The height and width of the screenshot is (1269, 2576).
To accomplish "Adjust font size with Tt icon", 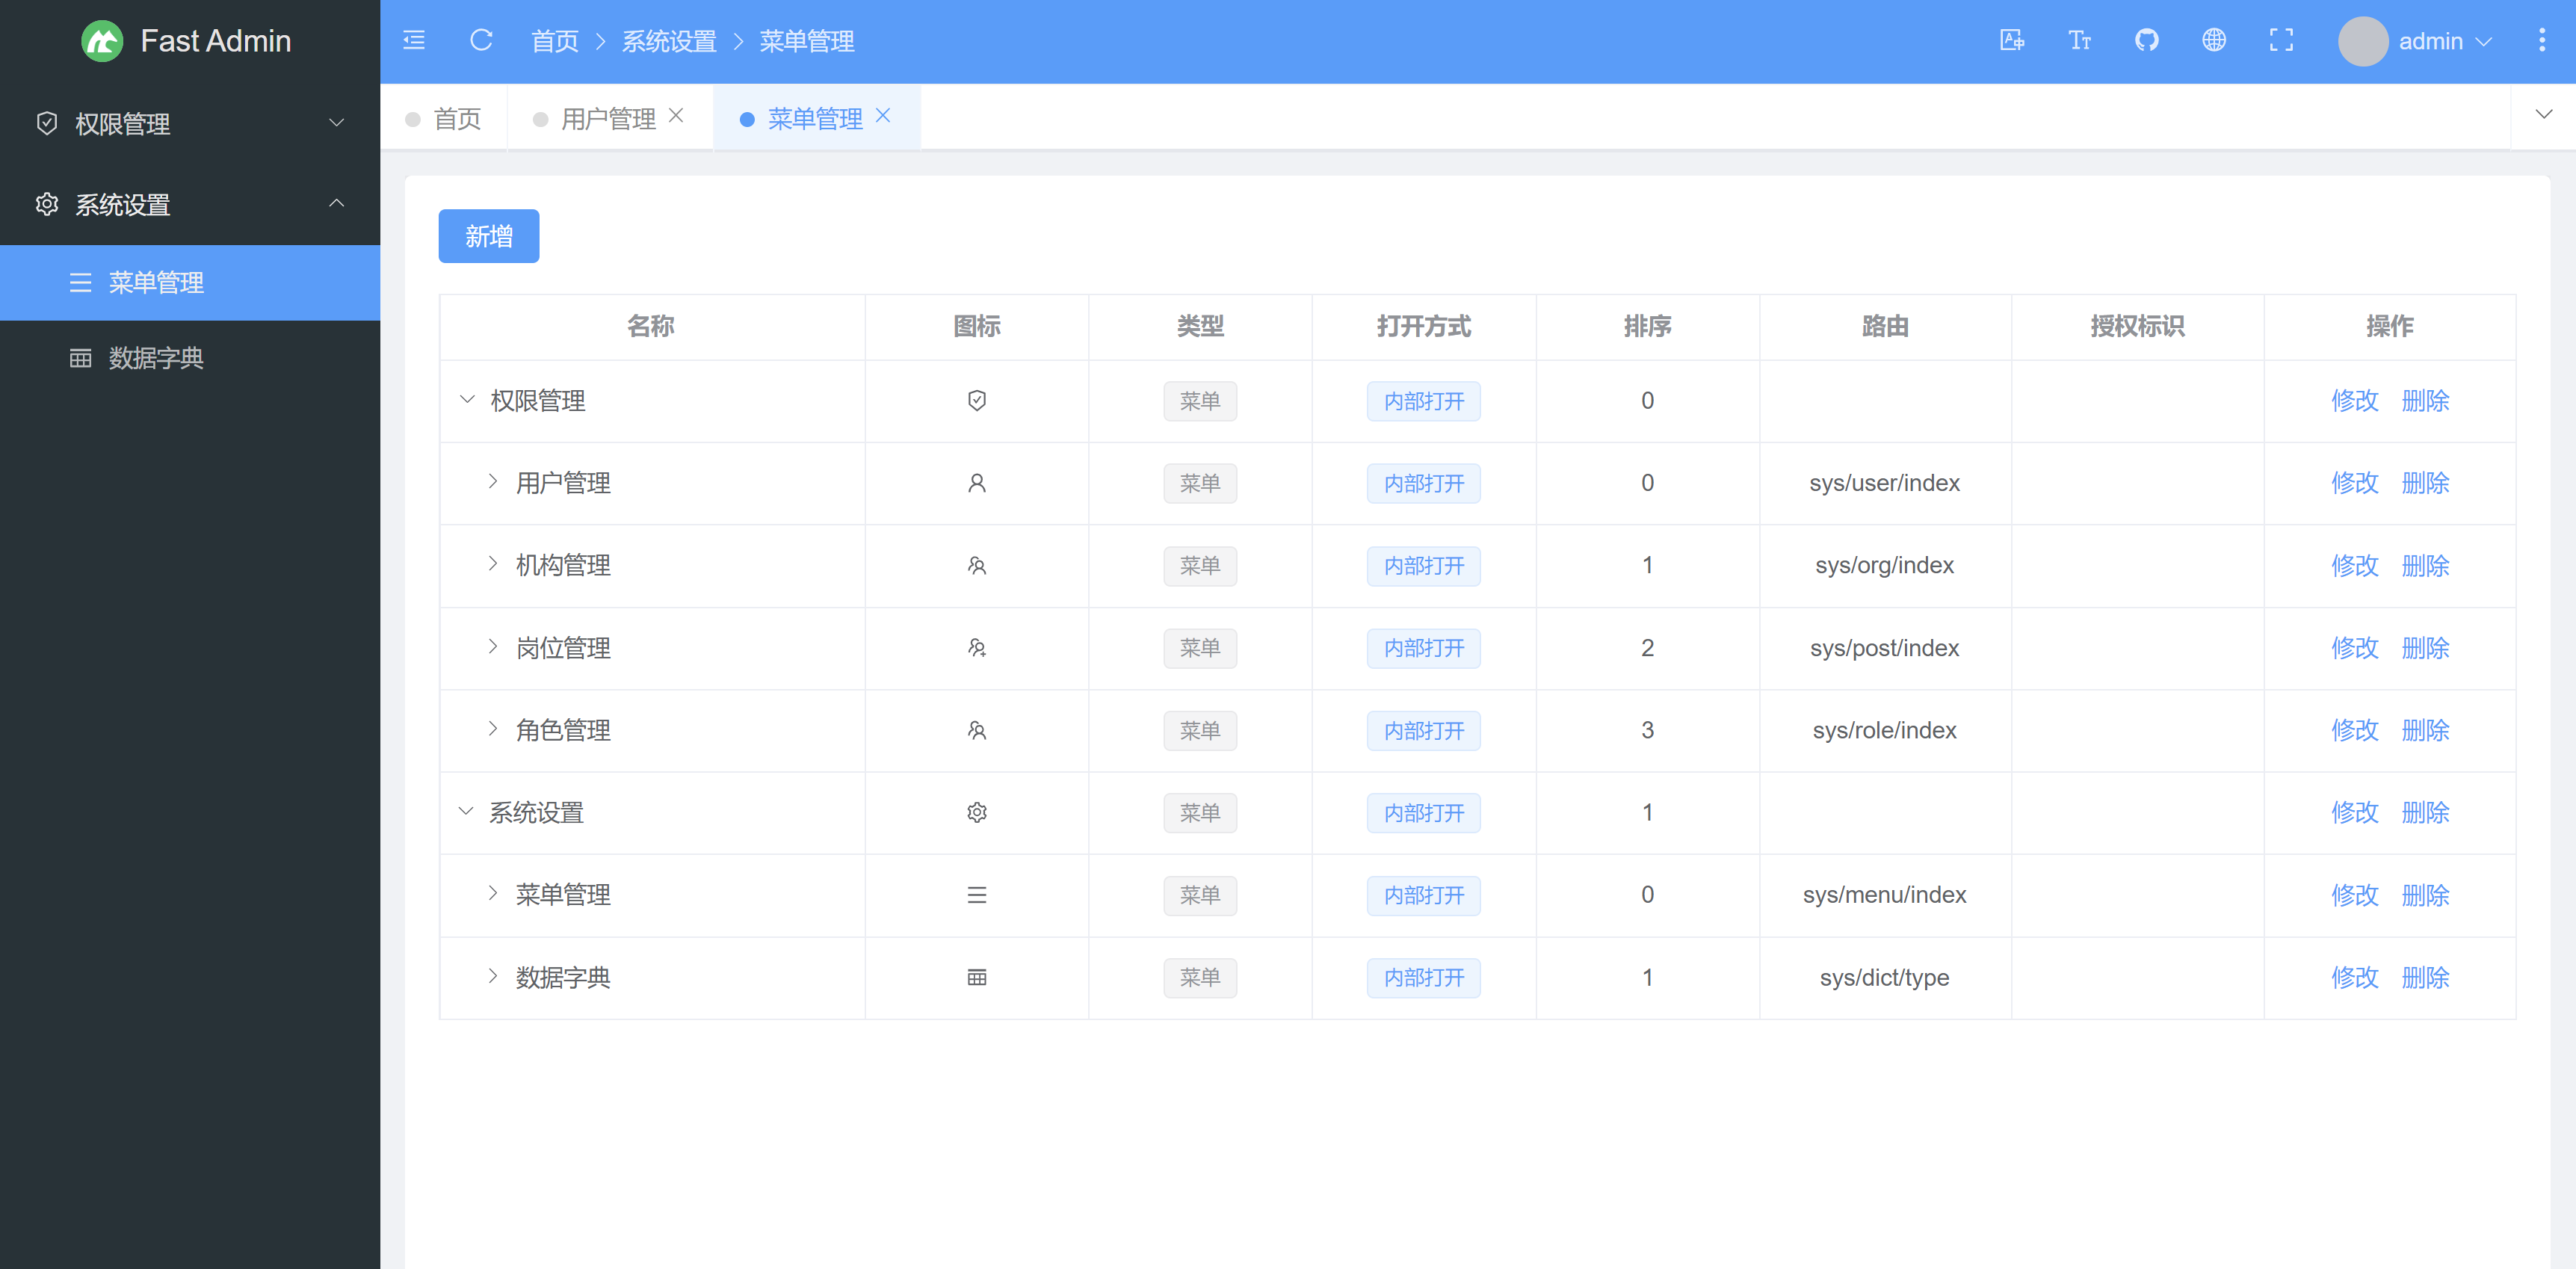I will [x=2079, y=40].
